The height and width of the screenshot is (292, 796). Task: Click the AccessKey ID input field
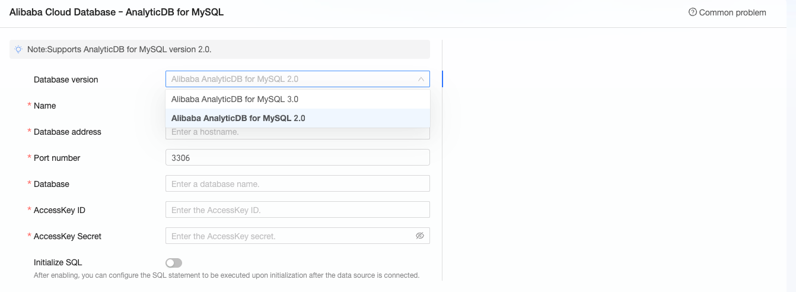[298, 210]
